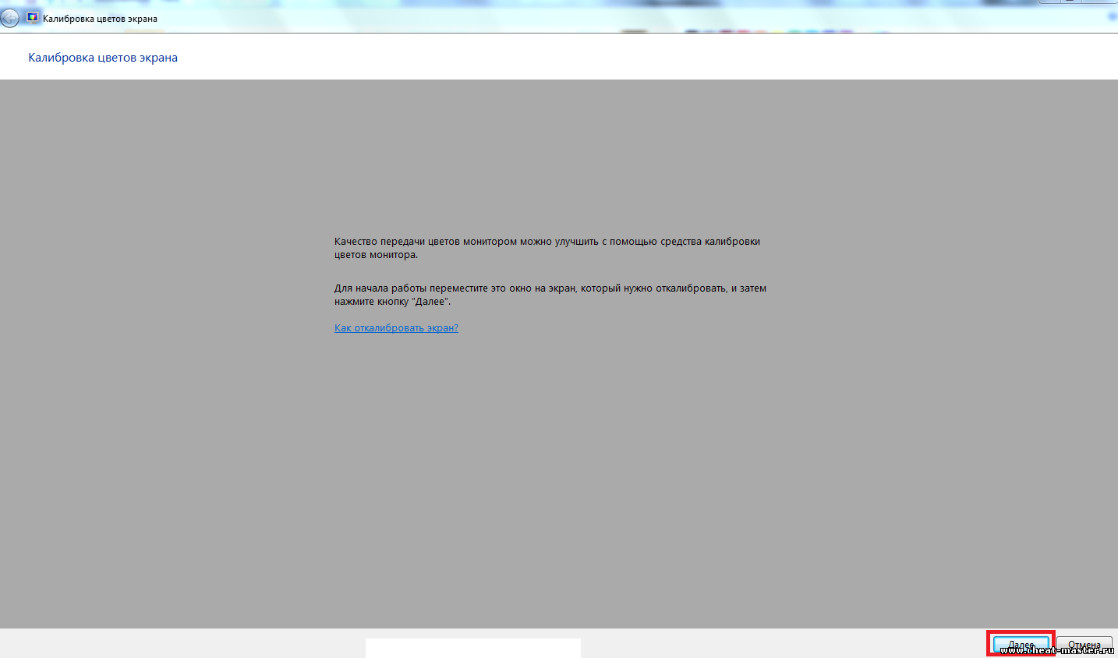1118x658 pixels.
Task: Close the calibration window
Action: click(x=1099, y=2)
